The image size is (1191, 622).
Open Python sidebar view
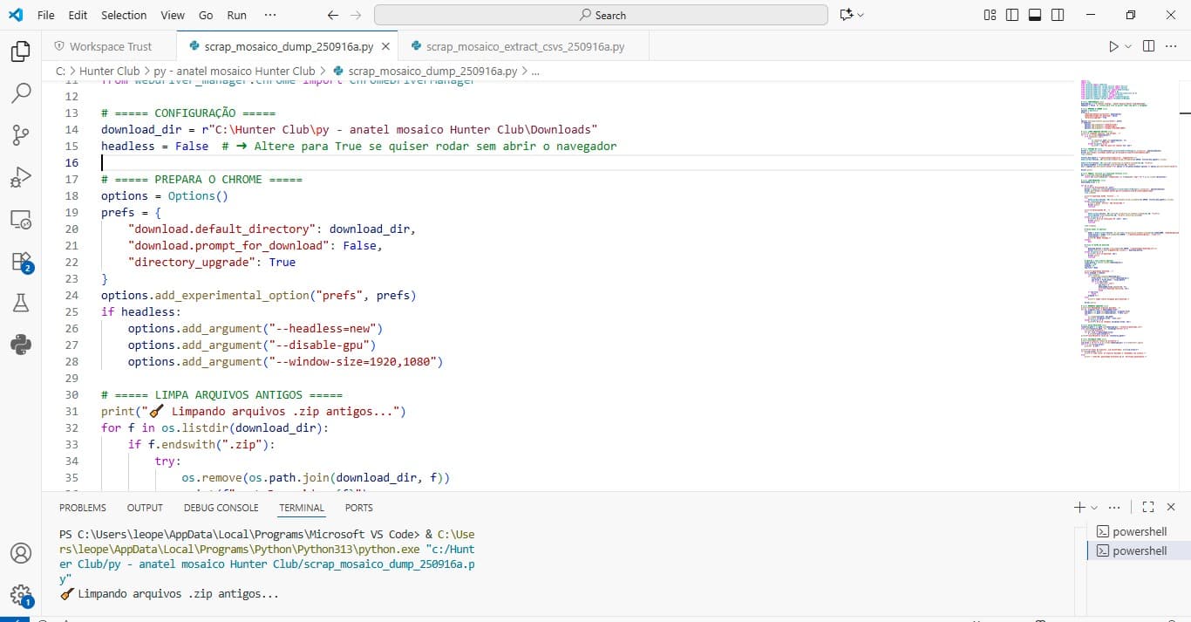(x=20, y=345)
